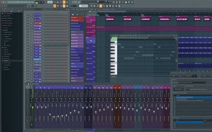Select the cyan channel button in channel rack
The width and height of the screenshot is (212, 132).
pos(37,59)
